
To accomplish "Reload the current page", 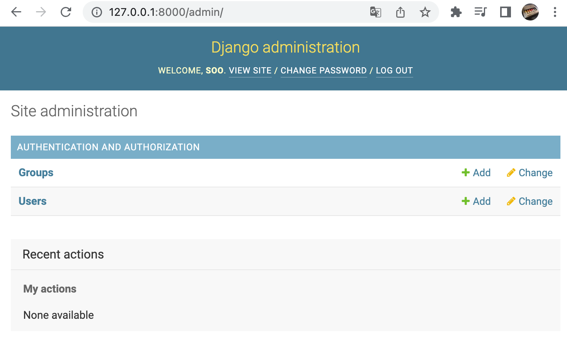I will click(66, 12).
